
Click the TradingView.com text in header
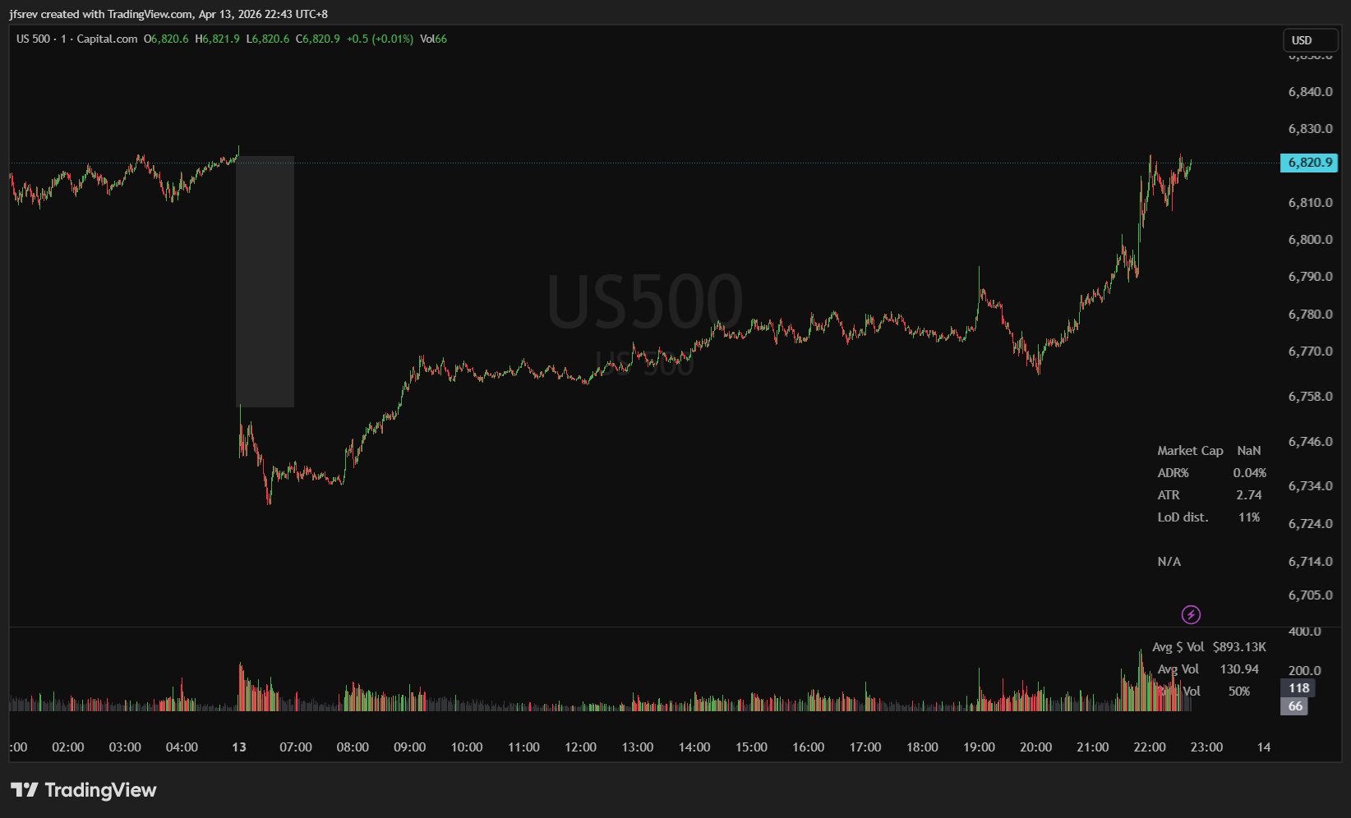click(x=150, y=14)
